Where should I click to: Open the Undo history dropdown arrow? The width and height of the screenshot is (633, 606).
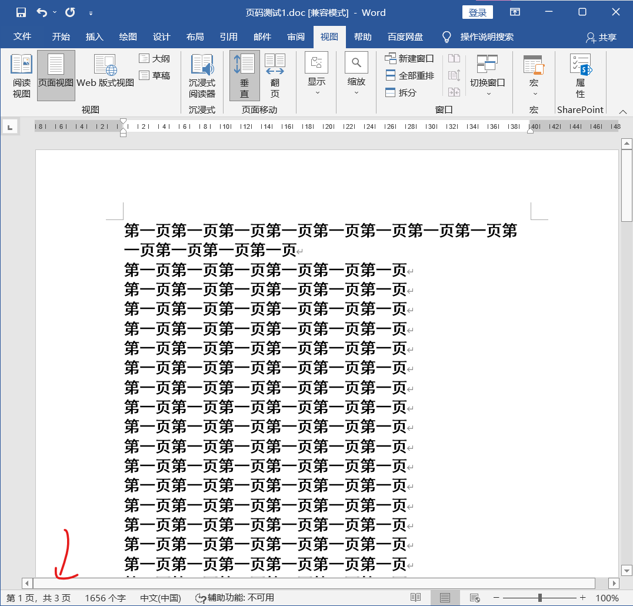(x=55, y=12)
